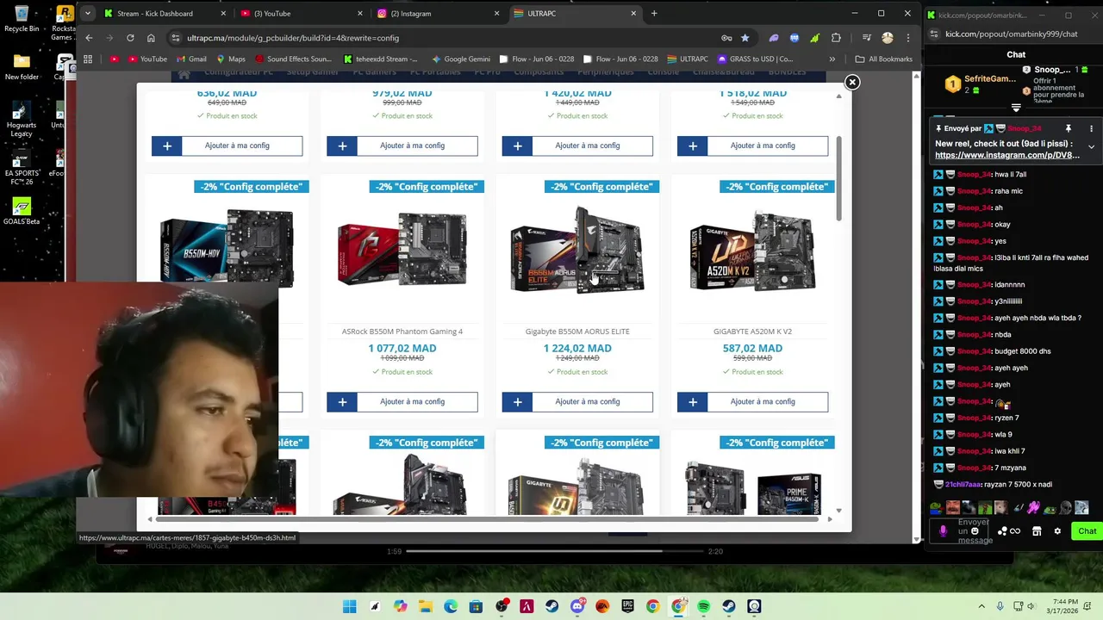Open Gigabyte B550M AORUS ELITE title link
This screenshot has width=1103, height=620.
[x=577, y=332]
